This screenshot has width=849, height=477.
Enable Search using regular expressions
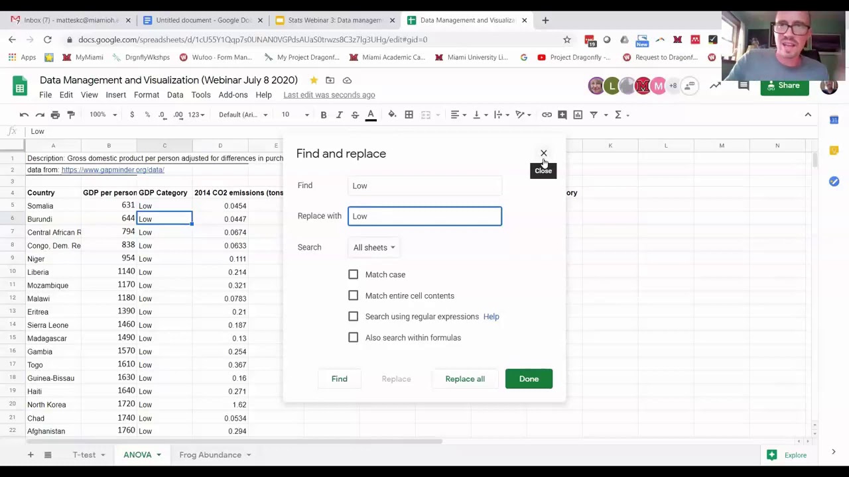(353, 317)
